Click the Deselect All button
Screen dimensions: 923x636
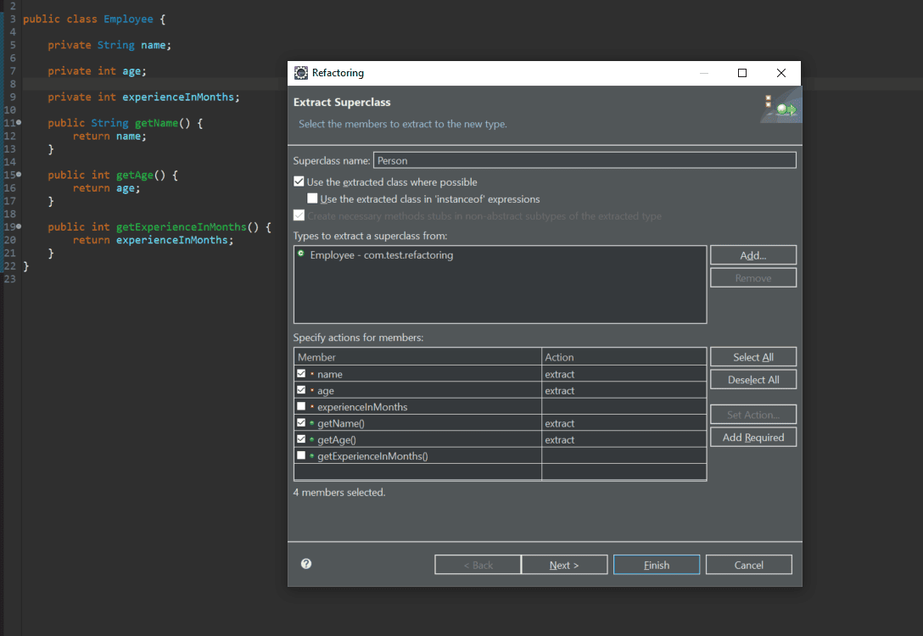pos(752,380)
